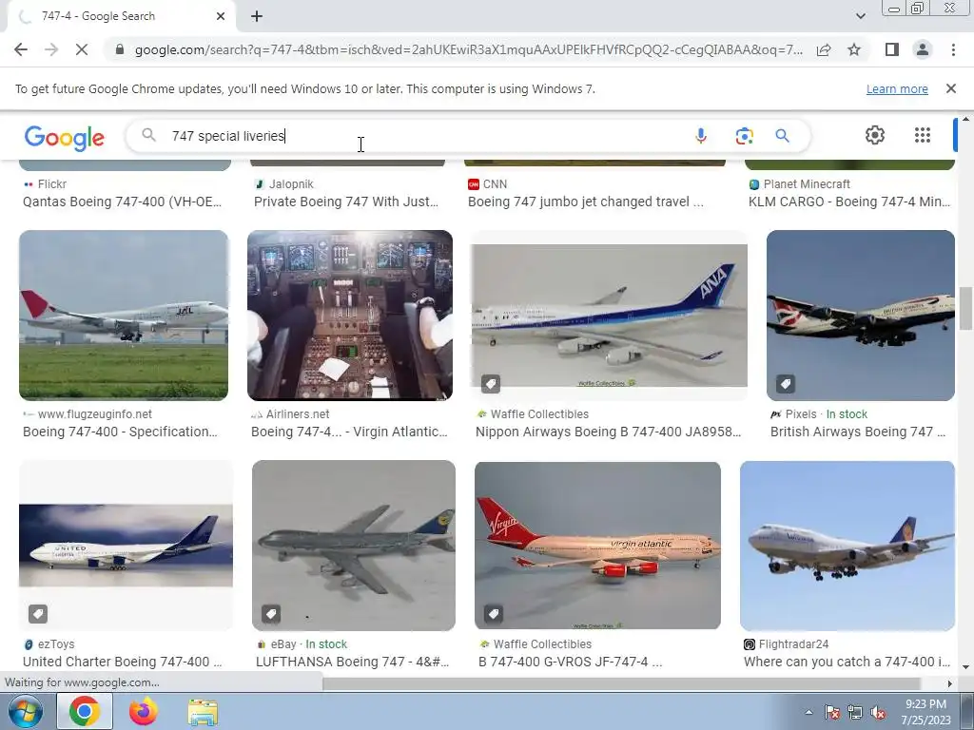The image size is (974, 730).
Task: Open the Flightradar24 Lufthansa 747 image
Action: point(847,546)
